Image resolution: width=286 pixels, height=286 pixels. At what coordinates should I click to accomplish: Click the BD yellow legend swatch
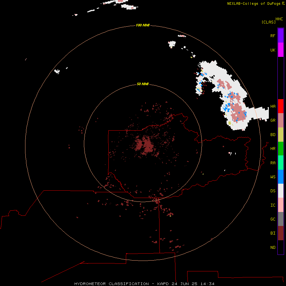tap(281, 135)
